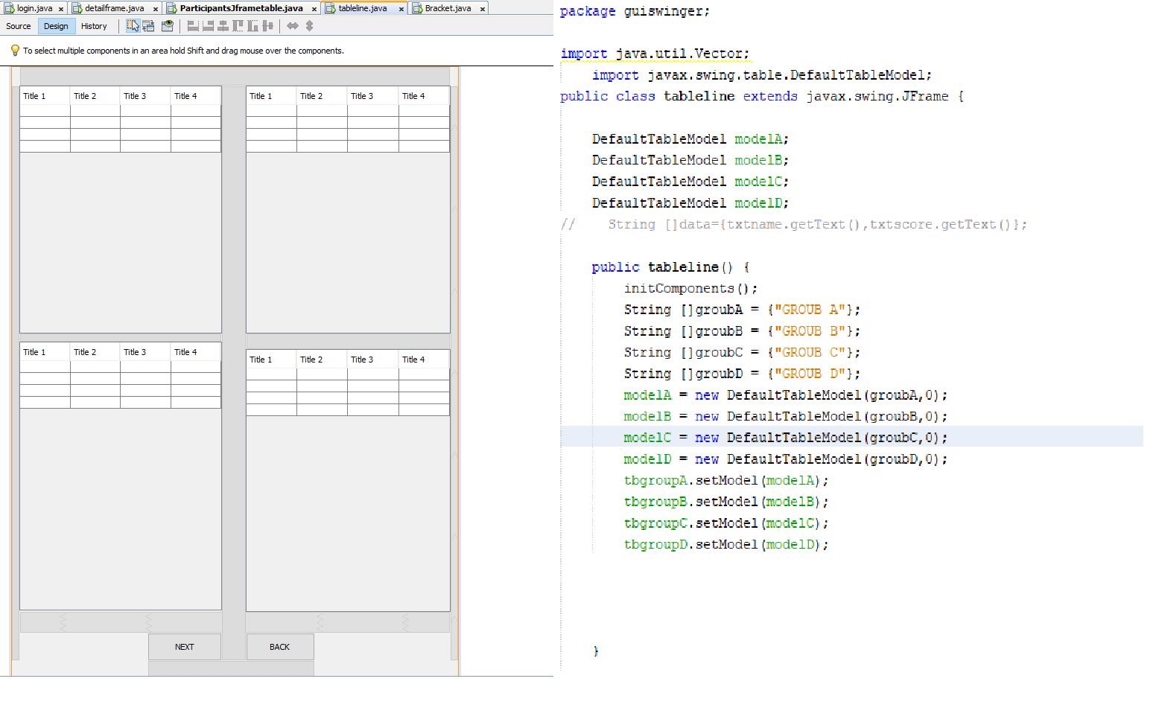Close the tableline.java tab
This screenshot has height=728, width=1156.
point(401,9)
